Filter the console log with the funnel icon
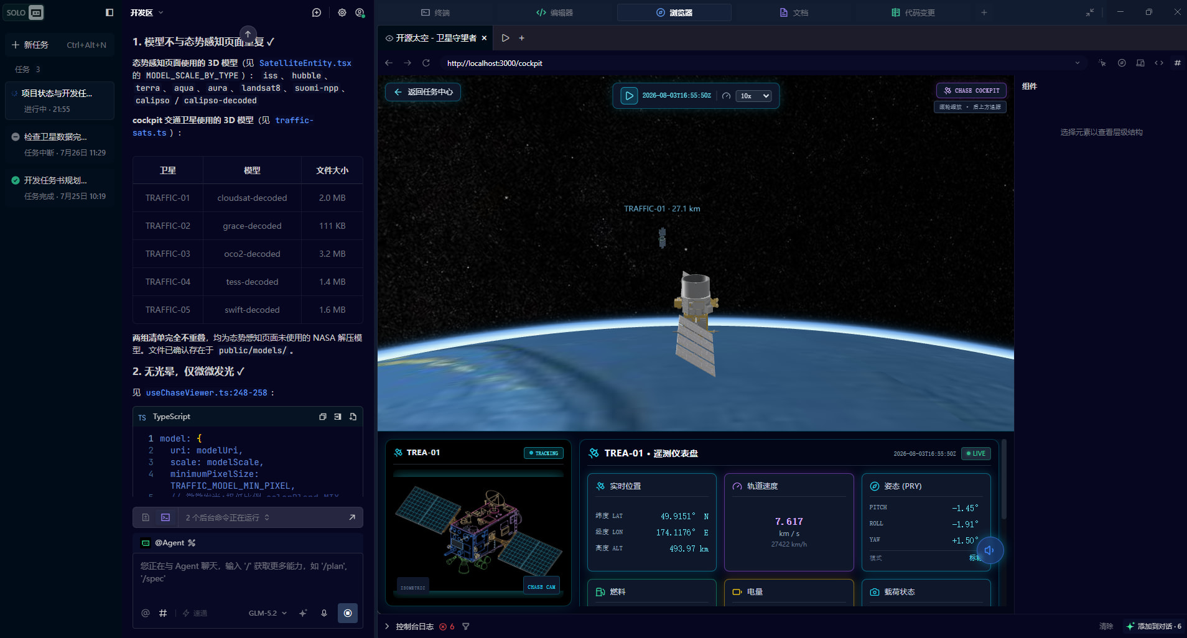 (x=466, y=627)
